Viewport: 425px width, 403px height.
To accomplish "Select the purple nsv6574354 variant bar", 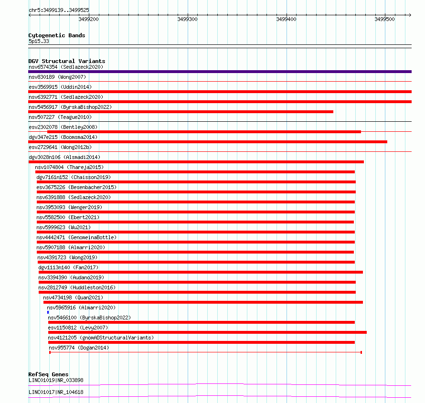I will point(220,72).
